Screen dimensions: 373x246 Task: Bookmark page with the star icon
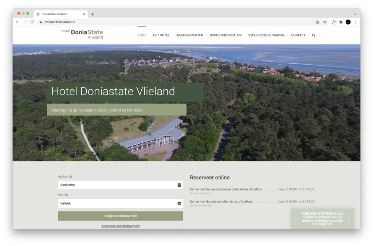[x=325, y=22]
